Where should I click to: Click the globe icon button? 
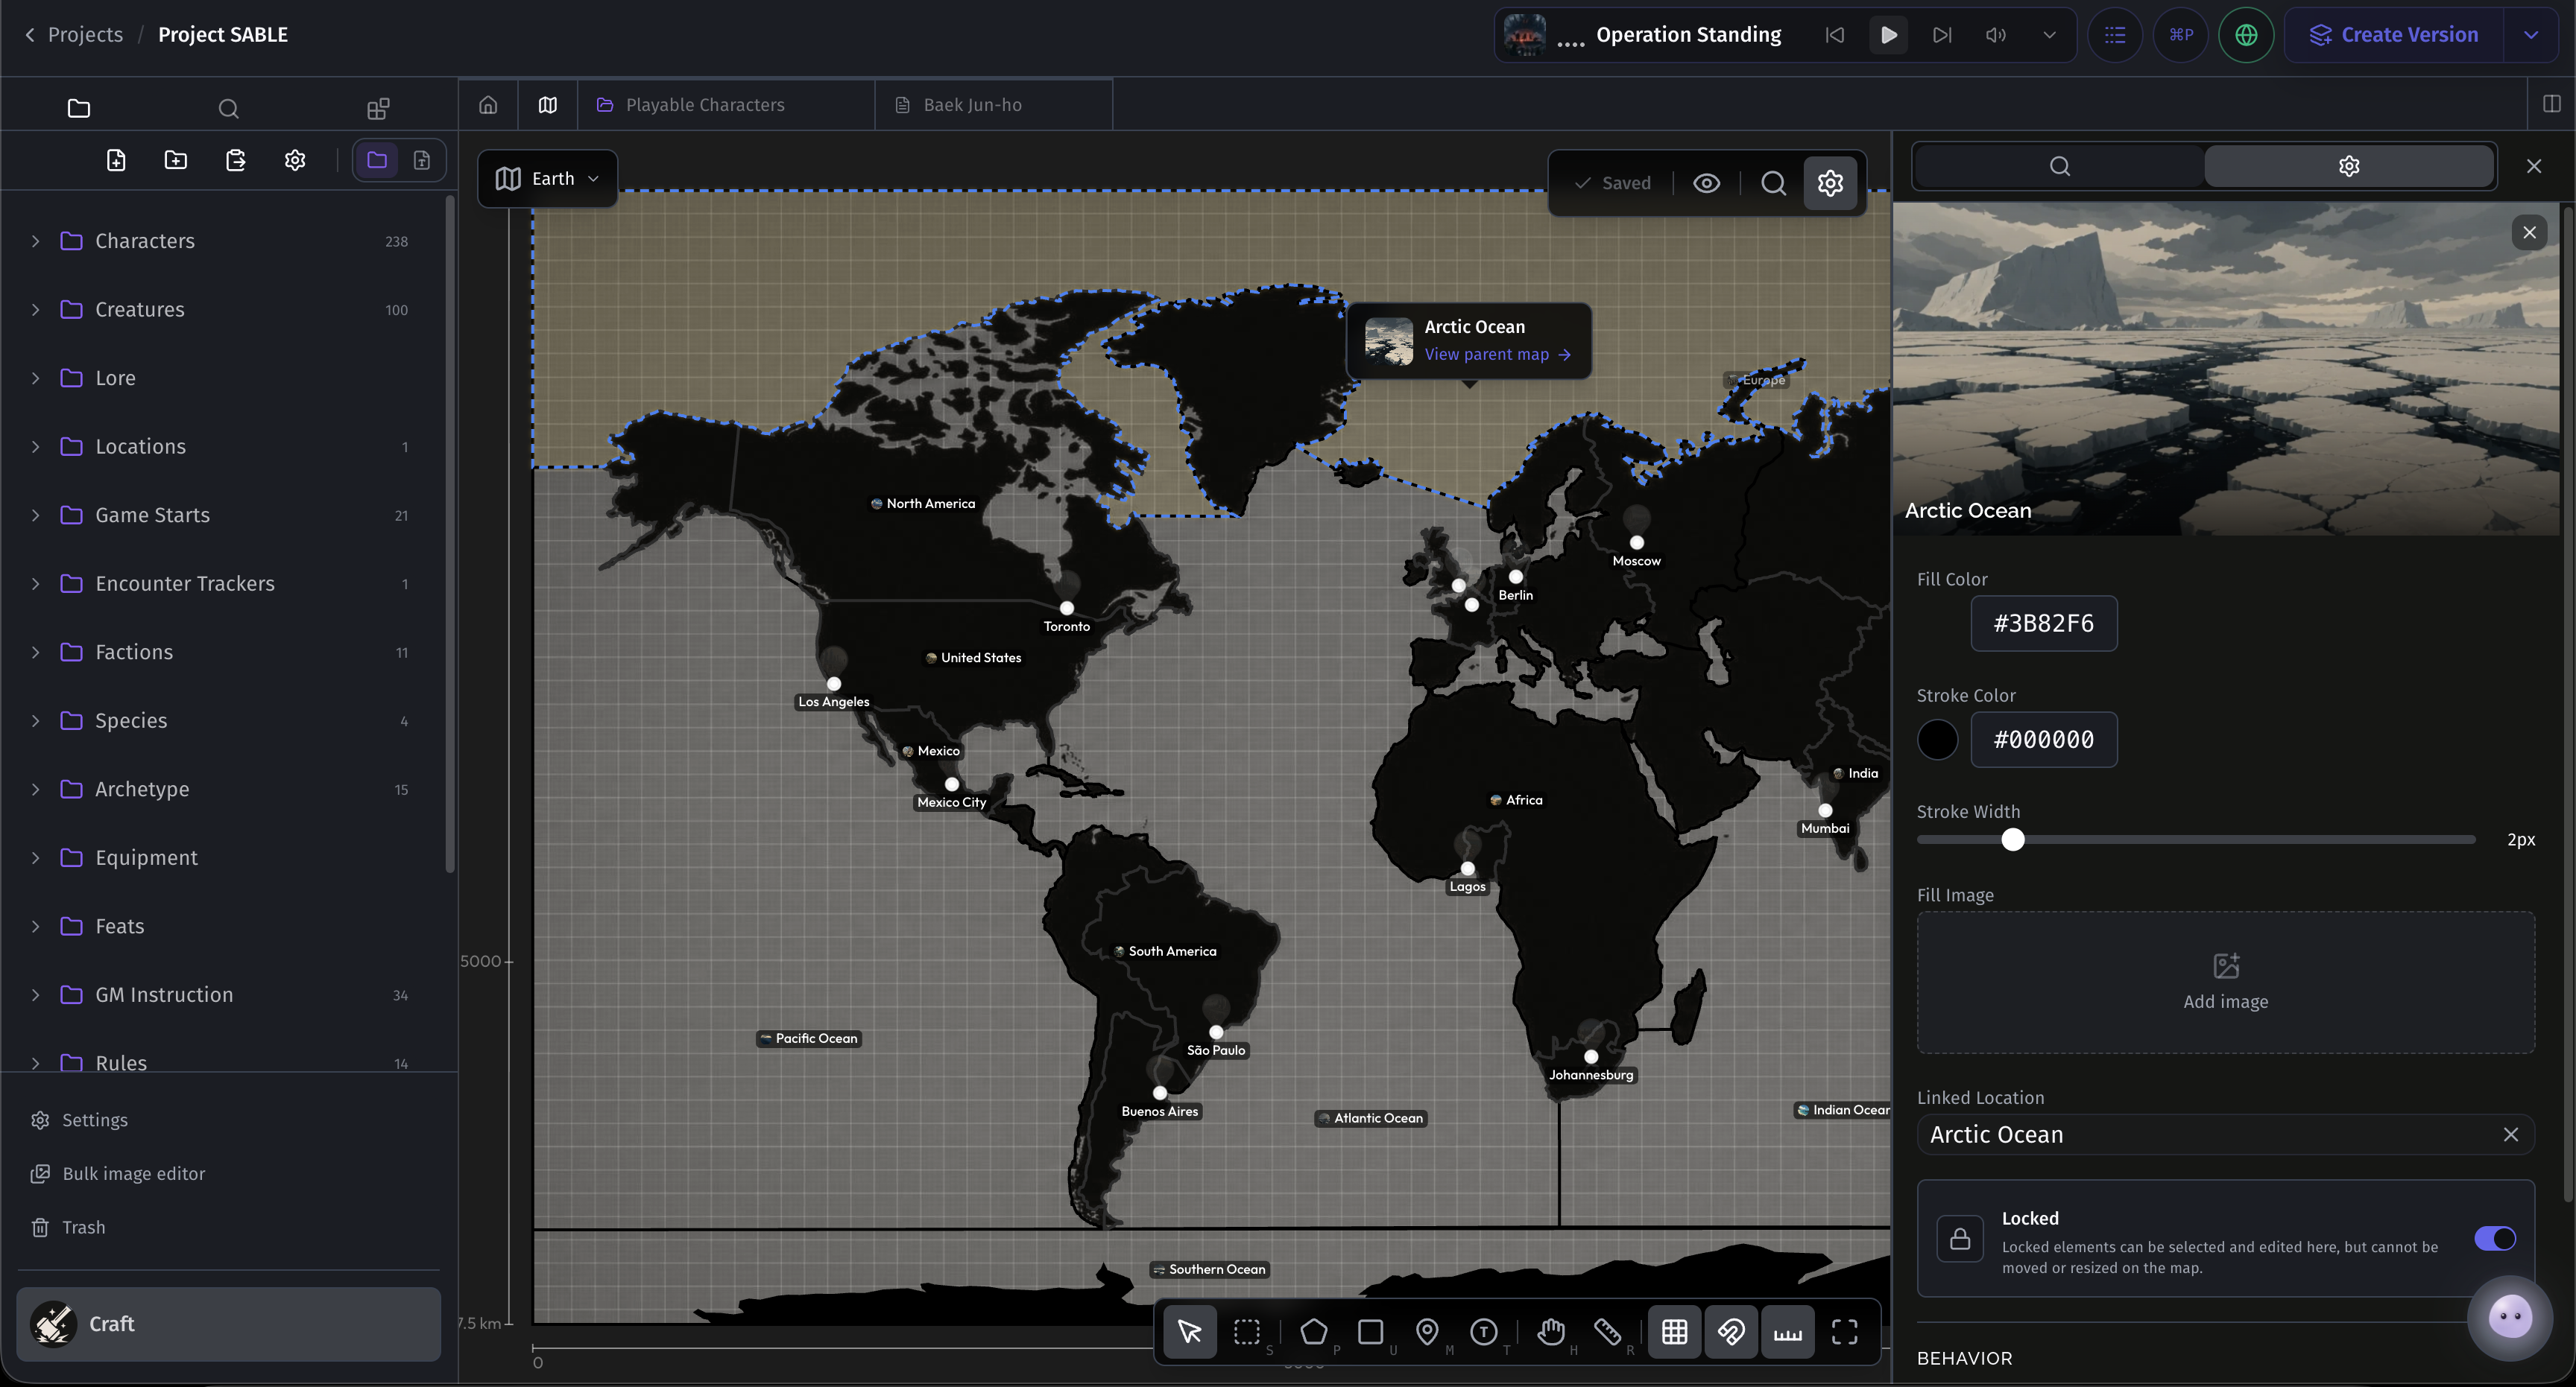coord(2247,35)
